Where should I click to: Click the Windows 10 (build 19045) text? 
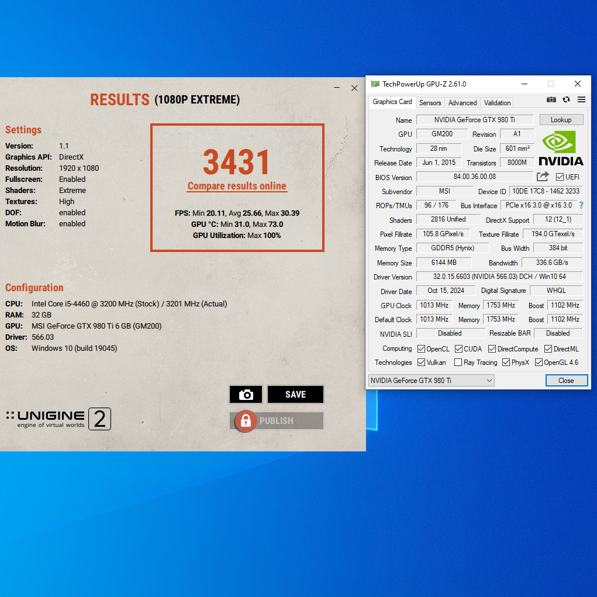point(74,348)
